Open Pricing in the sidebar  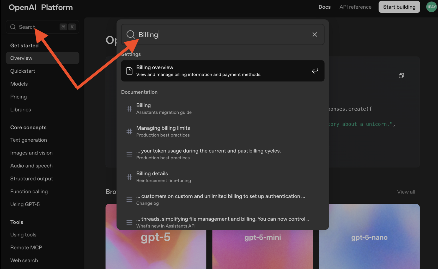tap(19, 97)
